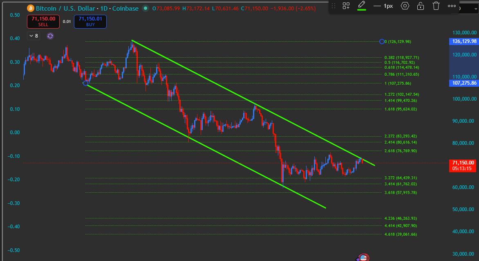
Task: Click the pencil line color tool
Action: click(361, 4)
